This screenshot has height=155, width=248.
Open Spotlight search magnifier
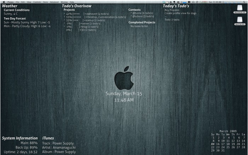[244, 2]
